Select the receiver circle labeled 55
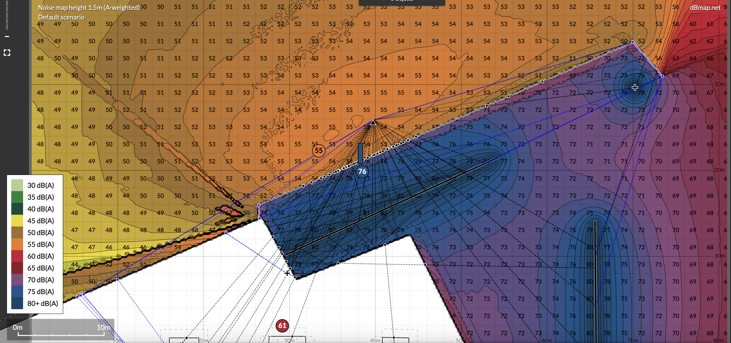 click(x=319, y=151)
